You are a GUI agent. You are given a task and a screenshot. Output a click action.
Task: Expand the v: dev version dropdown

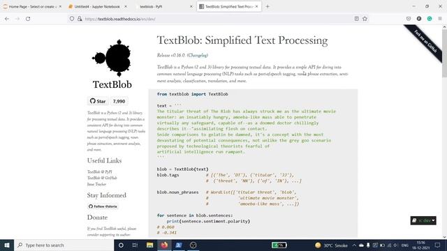(x=423, y=220)
